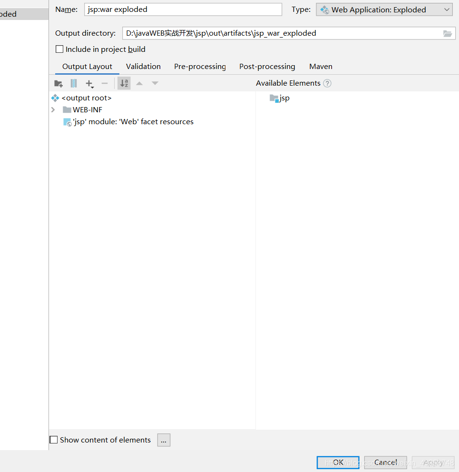This screenshot has width=459, height=472.
Task: Click the Apply button
Action: pos(433,462)
